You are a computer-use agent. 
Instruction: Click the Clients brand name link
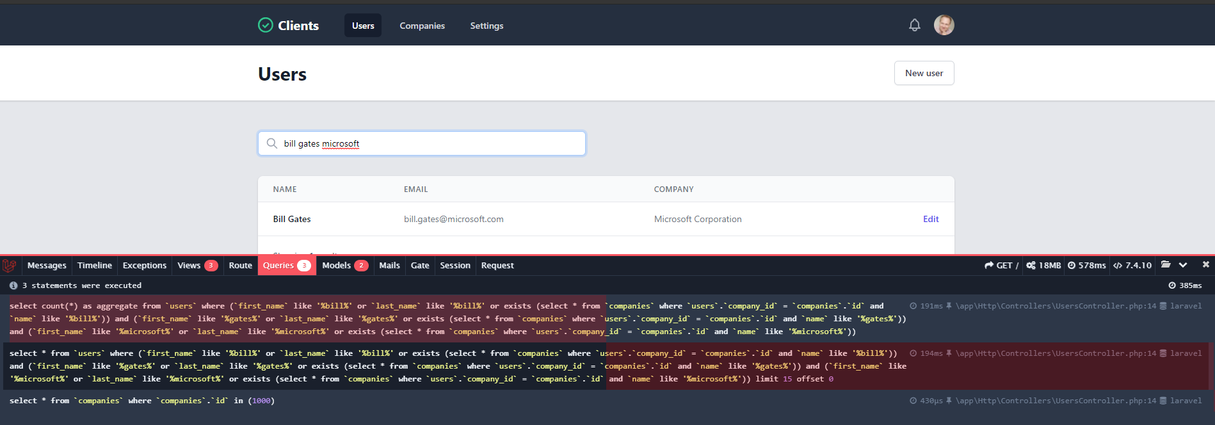pos(298,26)
